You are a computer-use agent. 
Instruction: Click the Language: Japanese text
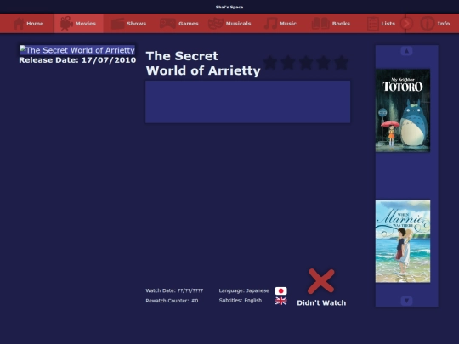click(x=244, y=290)
